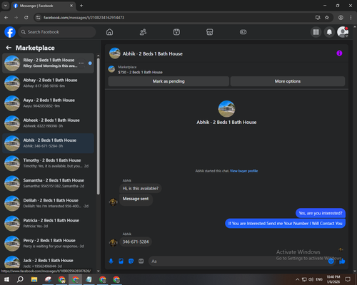The image size is (357, 285).
Task: Click the voice clip microphone icon
Action: [x=111, y=261]
